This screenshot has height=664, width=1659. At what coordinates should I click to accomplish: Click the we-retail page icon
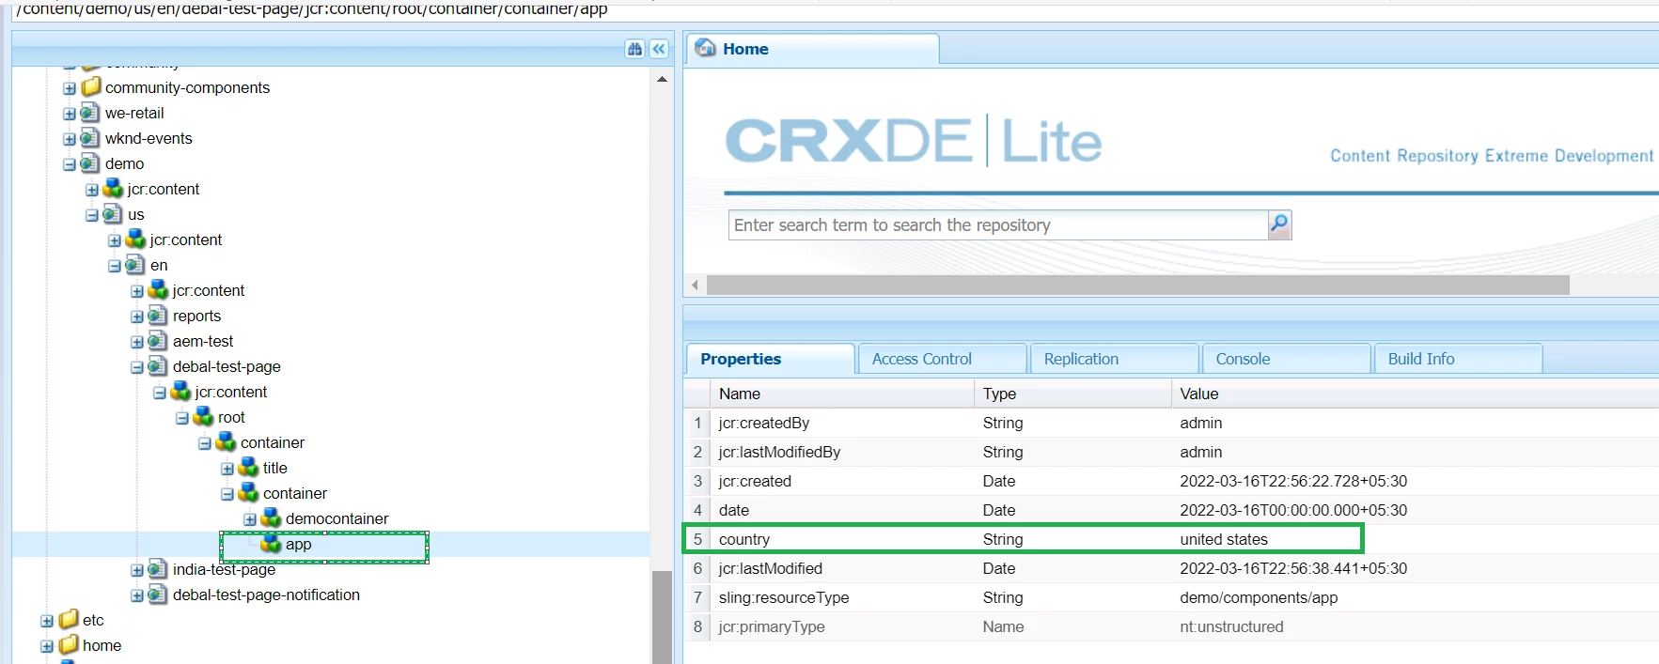click(90, 113)
